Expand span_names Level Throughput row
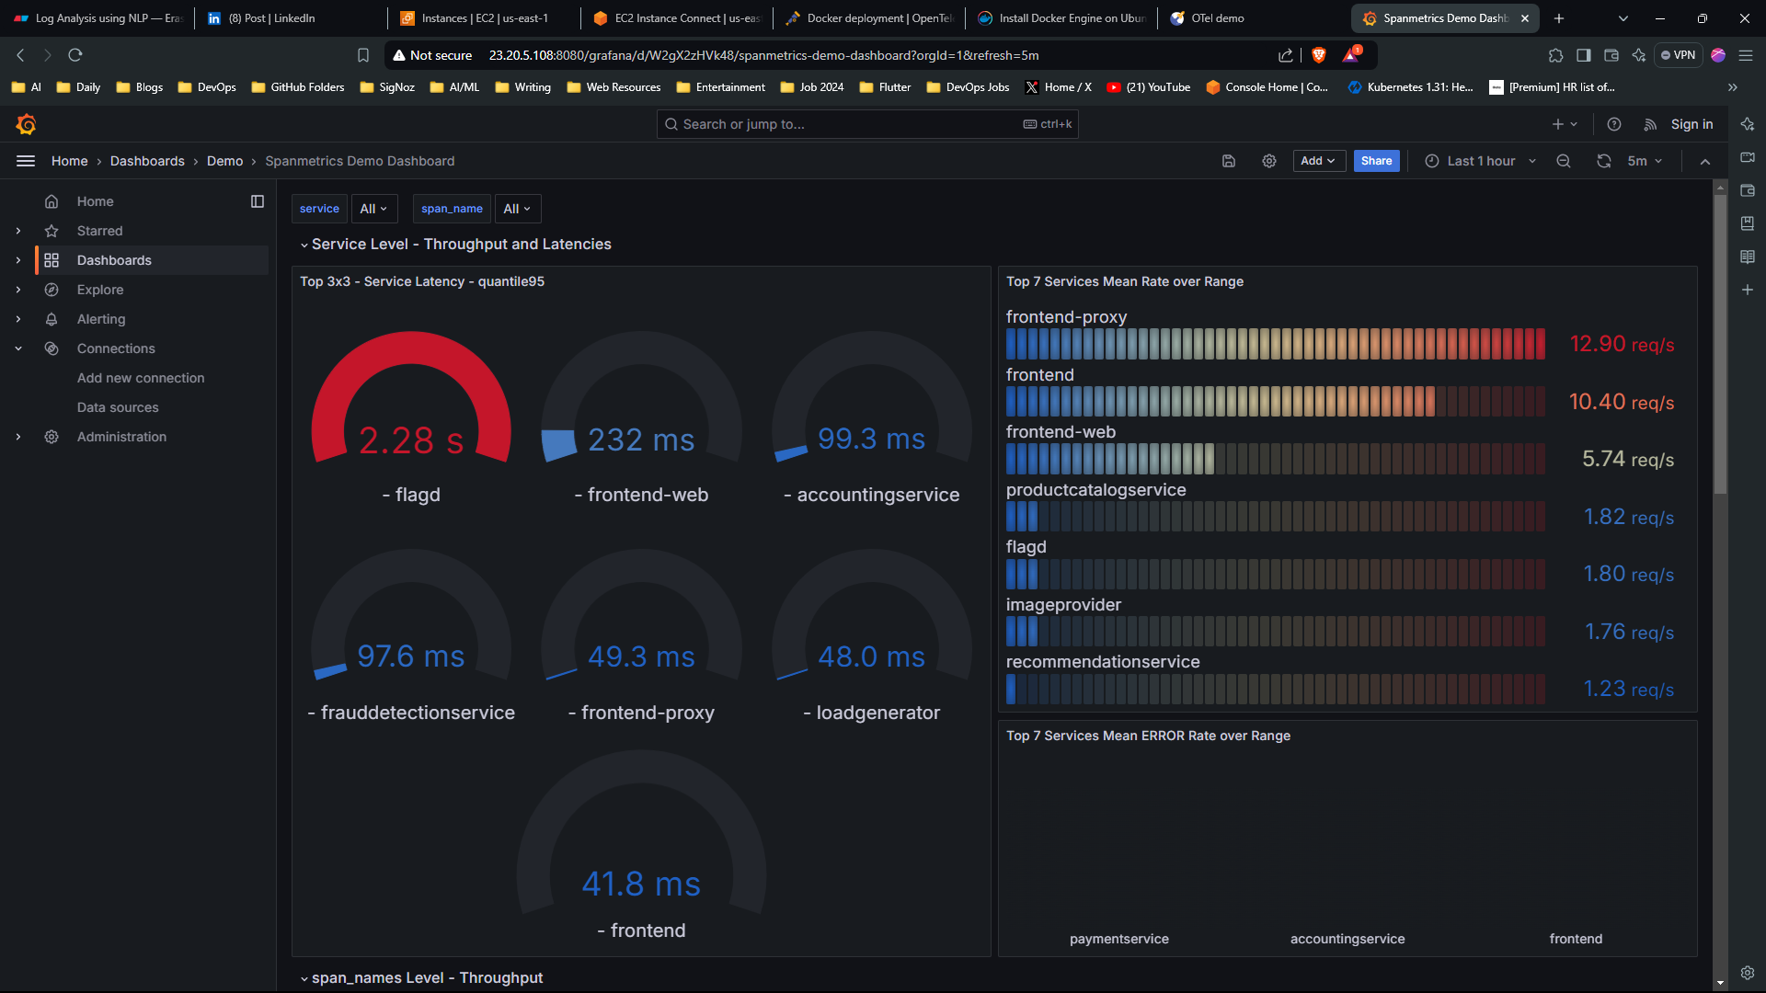 (x=422, y=977)
